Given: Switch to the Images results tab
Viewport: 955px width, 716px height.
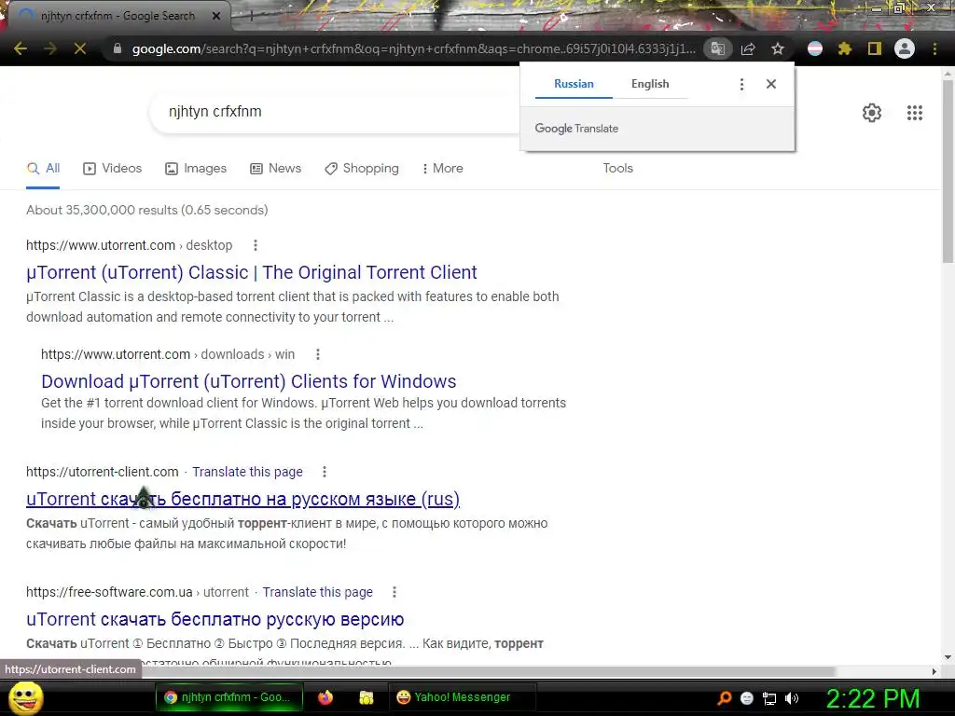Looking at the screenshot, I should point(196,169).
